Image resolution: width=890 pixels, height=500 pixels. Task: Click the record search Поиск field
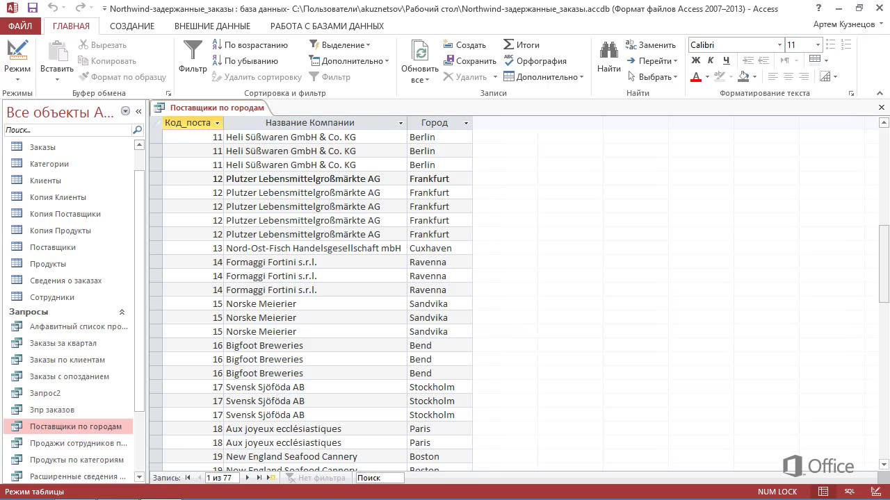point(380,478)
